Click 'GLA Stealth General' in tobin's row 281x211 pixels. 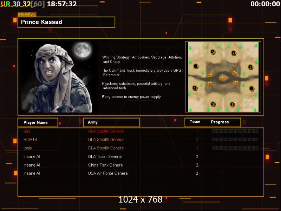(106, 148)
